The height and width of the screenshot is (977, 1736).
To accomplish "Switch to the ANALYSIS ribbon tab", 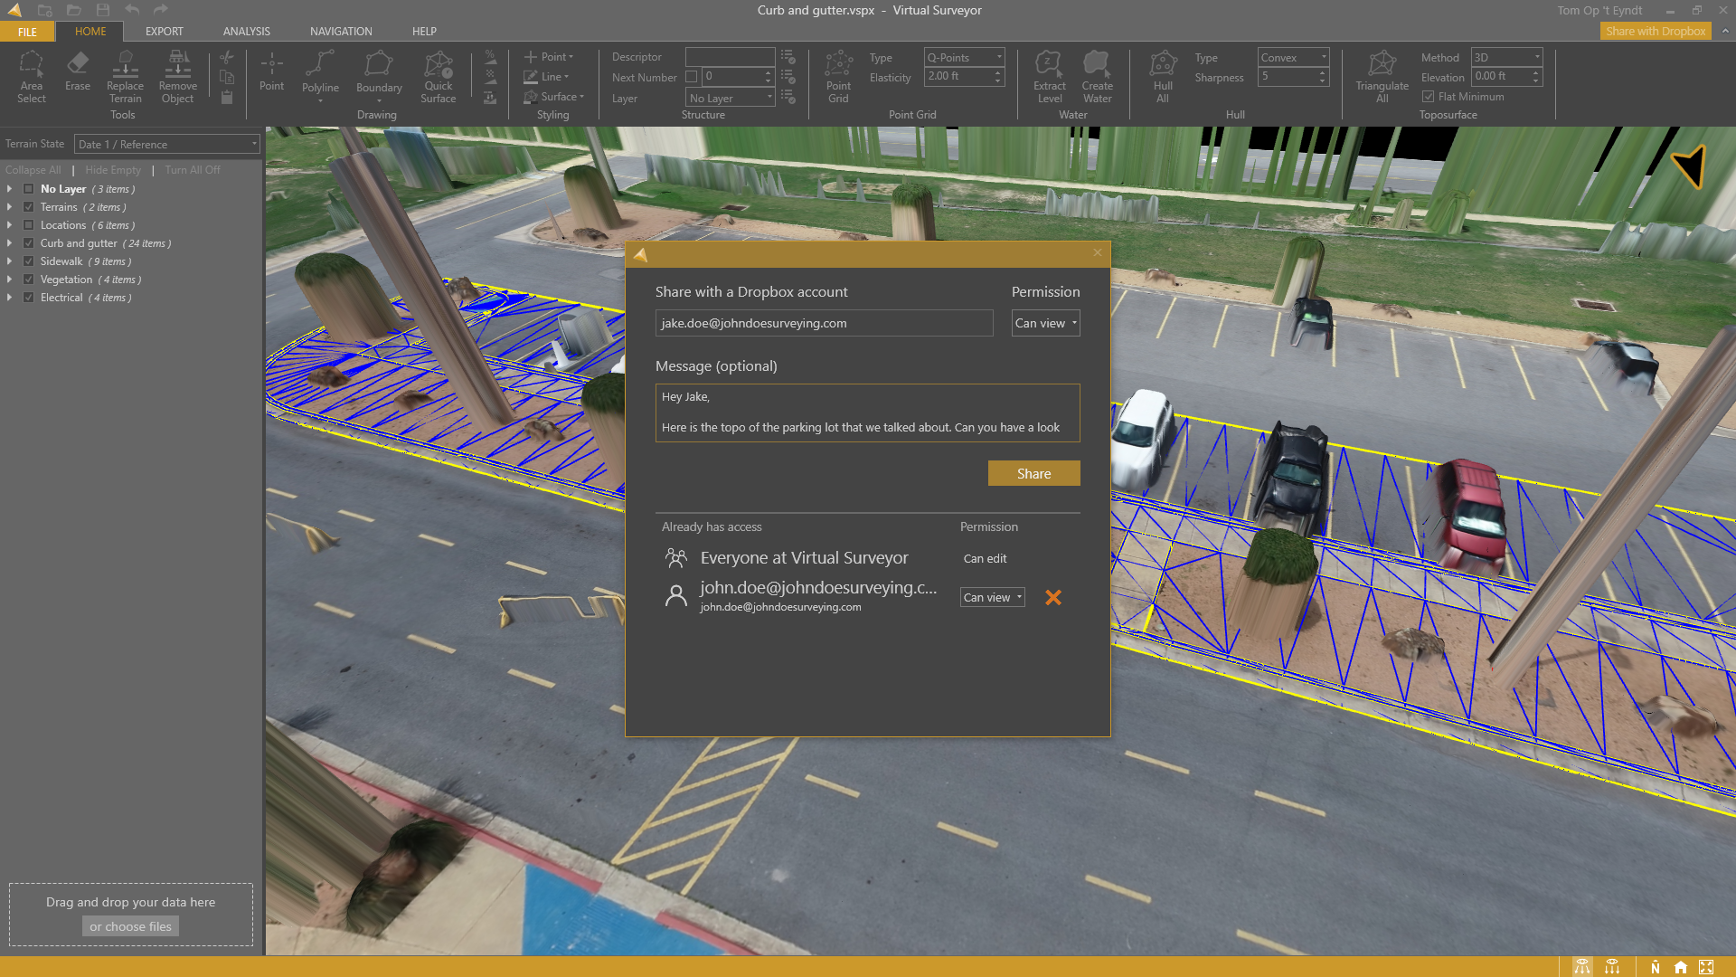I will tap(246, 32).
